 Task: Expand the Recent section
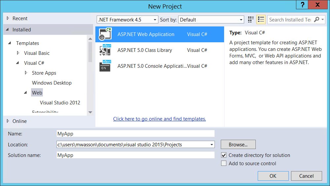pyautogui.click(x=8, y=18)
